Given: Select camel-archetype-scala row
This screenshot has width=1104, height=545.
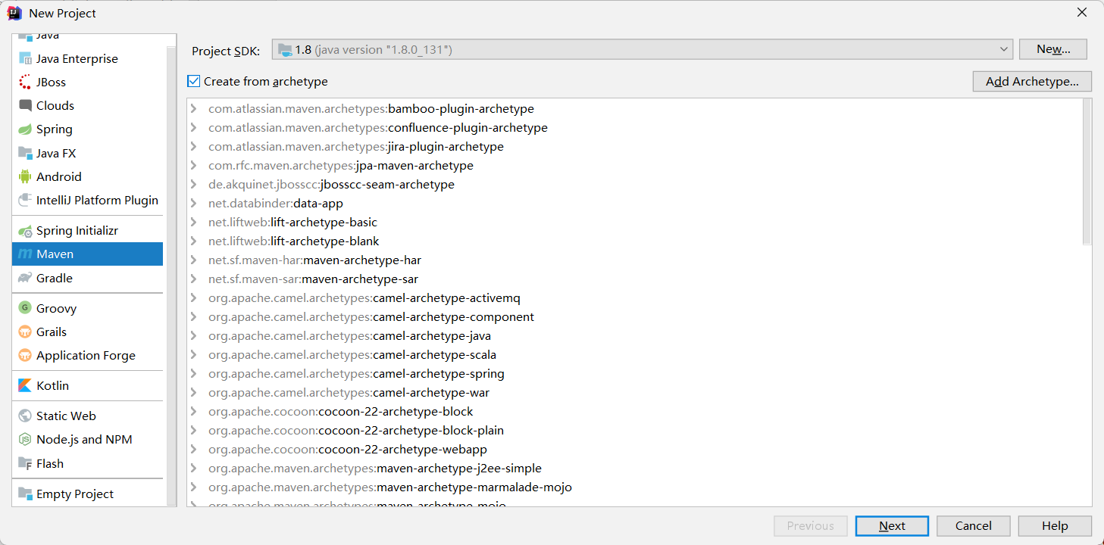Looking at the screenshot, I should [635, 355].
